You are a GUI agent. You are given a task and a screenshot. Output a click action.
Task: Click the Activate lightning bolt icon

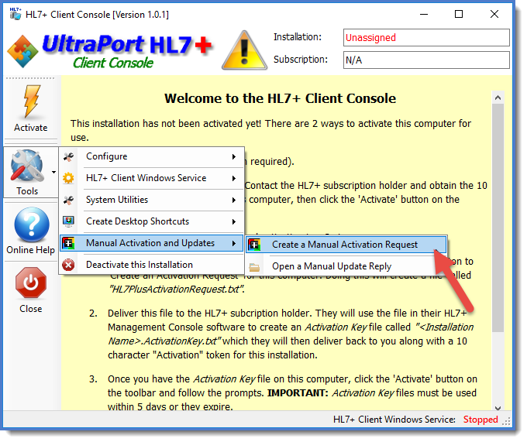coord(32,101)
